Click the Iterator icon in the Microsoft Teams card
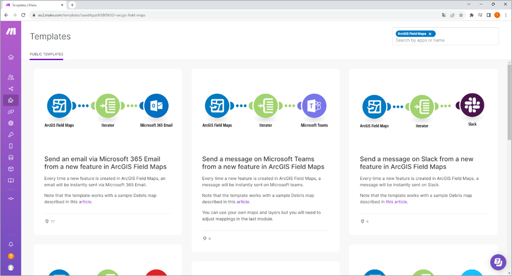The width and height of the screenshot is (512, 276). coord(266,106)
